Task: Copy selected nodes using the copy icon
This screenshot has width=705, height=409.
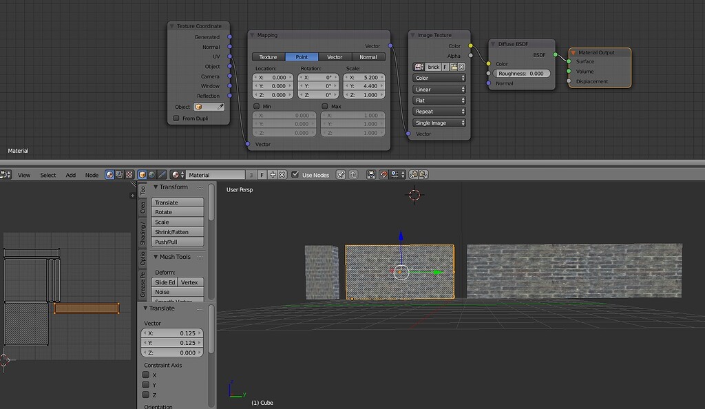Action: click(x=412, y=174)
